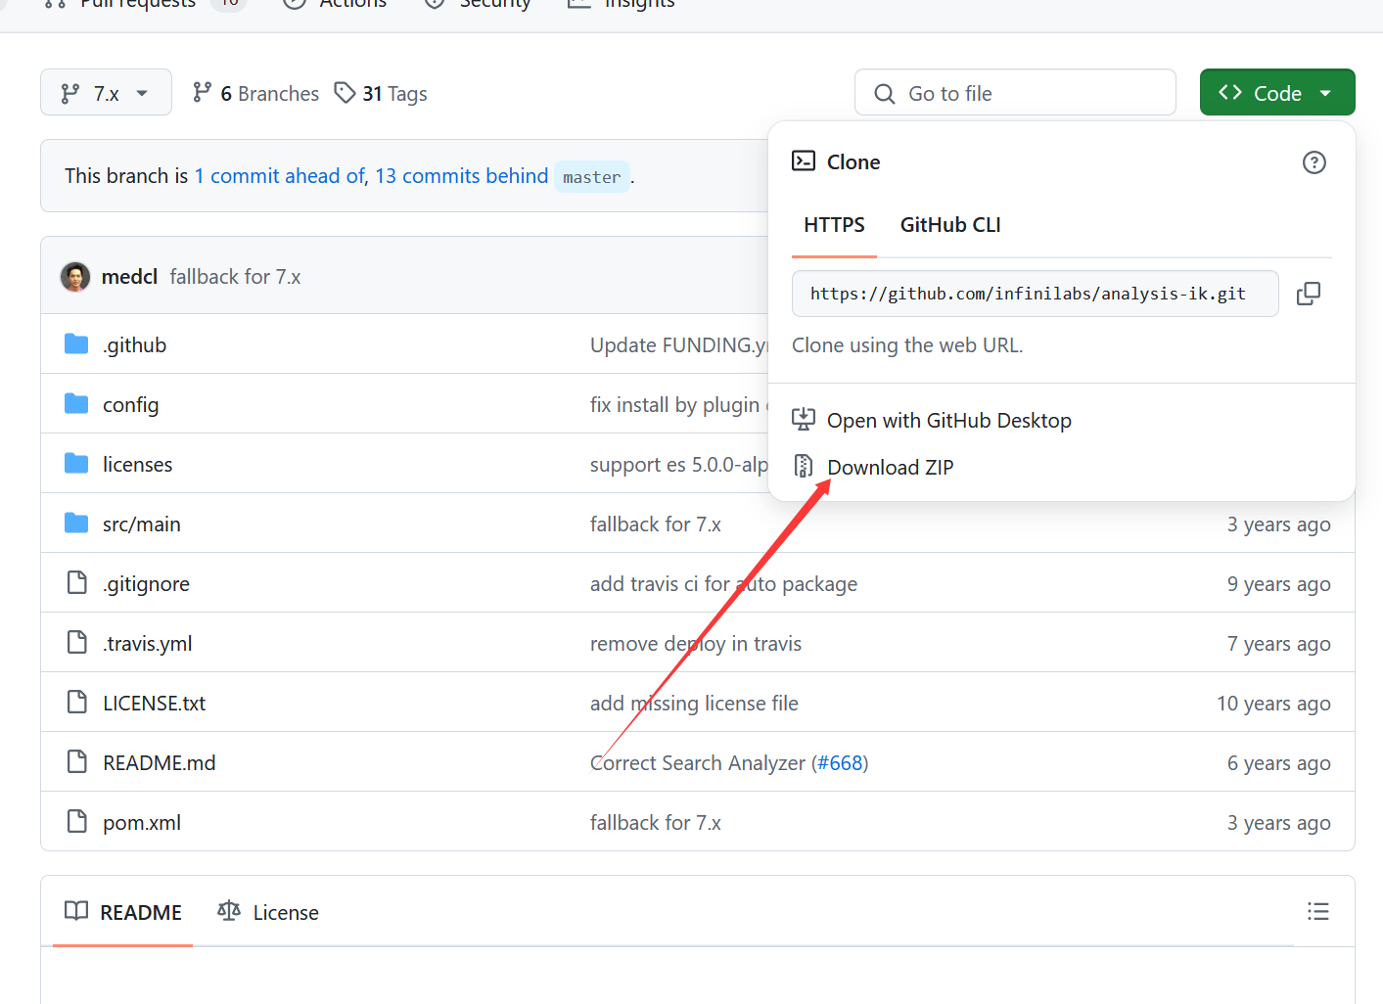Viewport: 1383px width, 1004px height.
Task: Open 'add travis ci for auto package' commit
Action: 723,584
